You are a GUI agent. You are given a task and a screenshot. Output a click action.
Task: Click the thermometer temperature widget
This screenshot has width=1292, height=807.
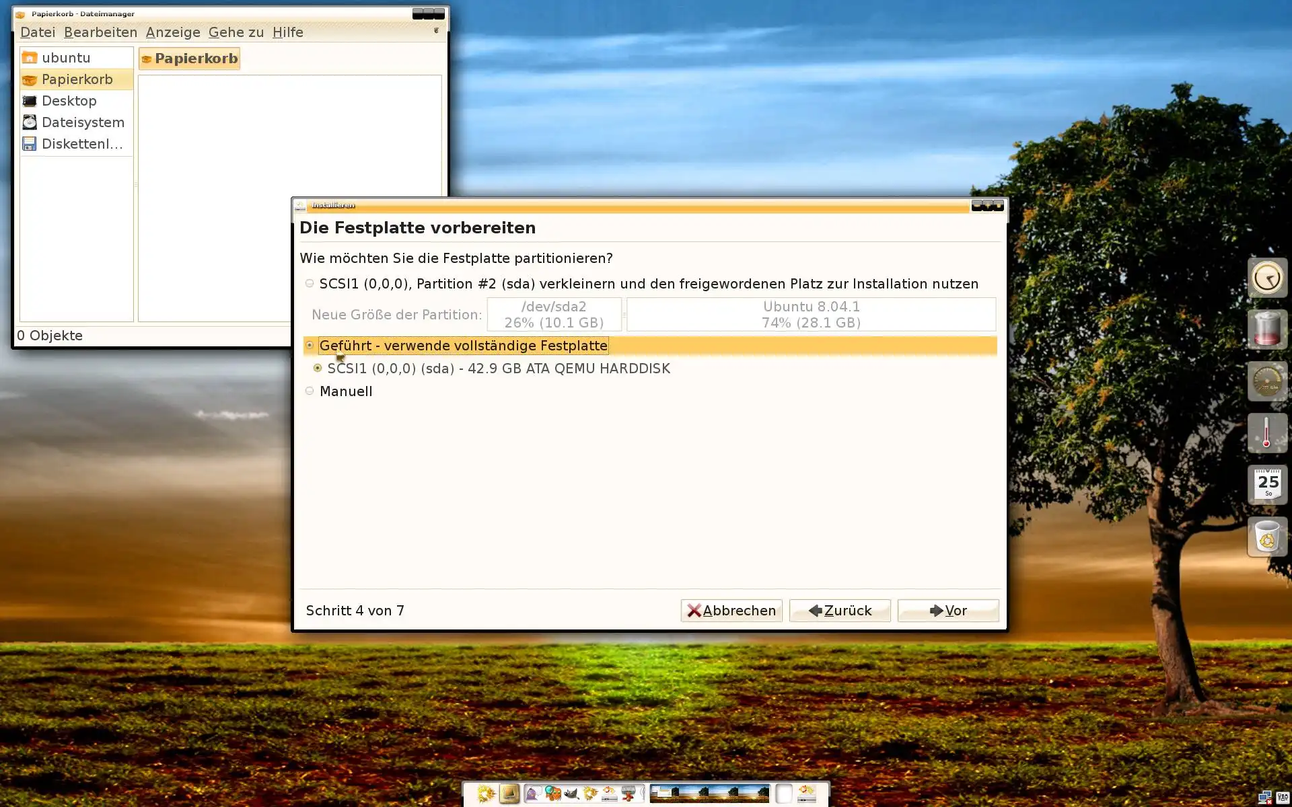point(1267,433)
